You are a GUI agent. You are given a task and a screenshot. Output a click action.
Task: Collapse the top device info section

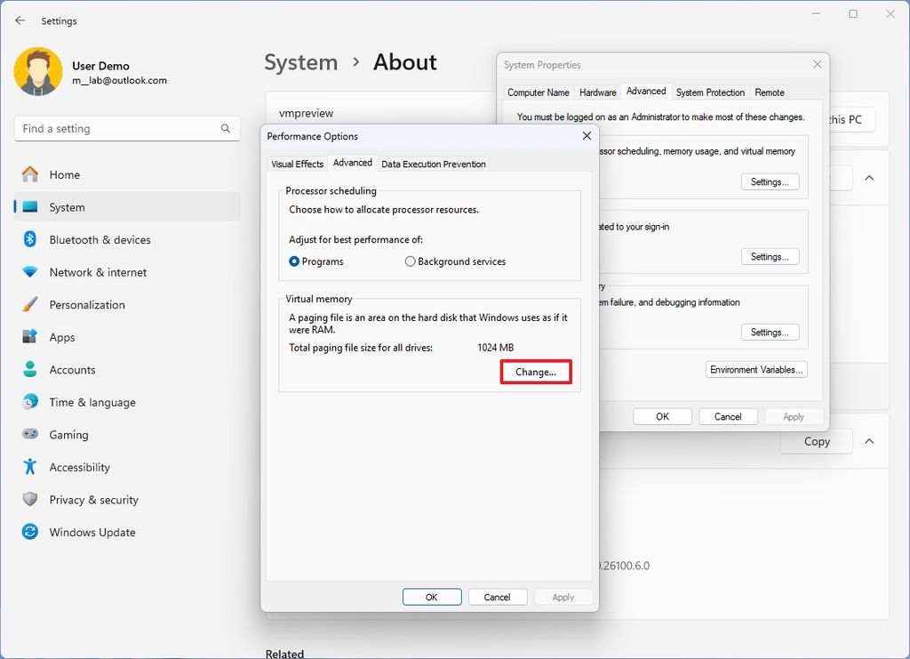[869, 177]
